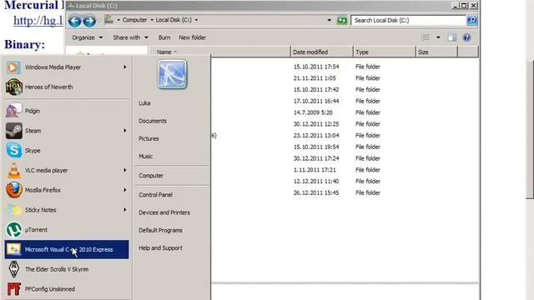
Task: Open PFConfig Unskinned icon
Action: (x=13, y=289)
